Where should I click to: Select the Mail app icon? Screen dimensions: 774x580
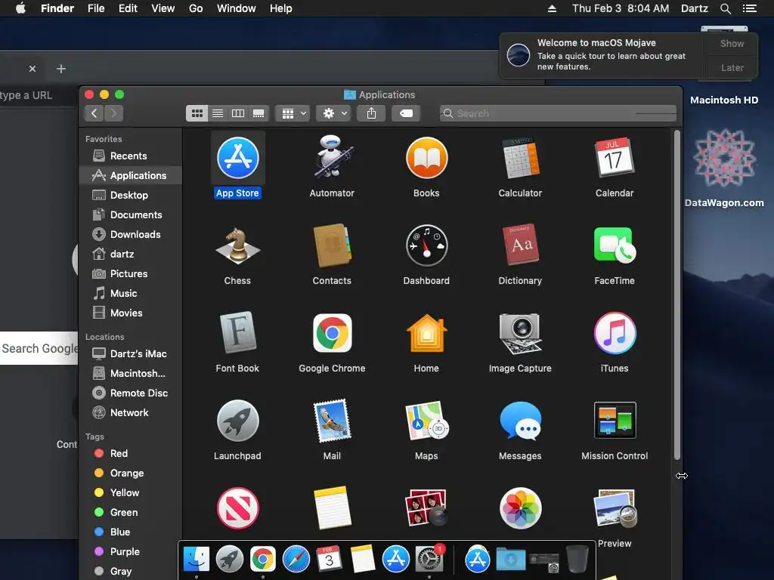click(x=333, y=420)
